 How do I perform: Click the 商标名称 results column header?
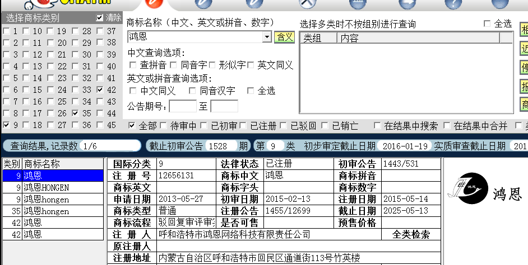click(63, 164)
